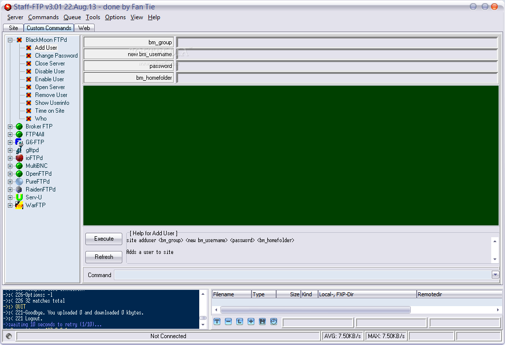Select Time on Site in the tree
Viewport: 505px width, 345px height.
(50, 111)
